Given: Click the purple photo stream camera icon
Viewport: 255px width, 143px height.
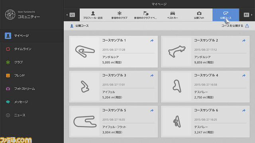Looking at the screenshot, I should point(8,89).
